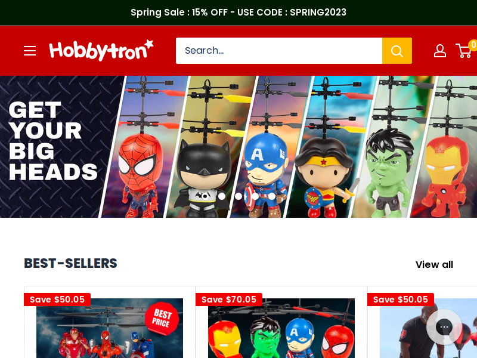This screenshot has height=358, width=477.
Task: Open the second best-seller big heads product image
Action: [x=281, y=328]
